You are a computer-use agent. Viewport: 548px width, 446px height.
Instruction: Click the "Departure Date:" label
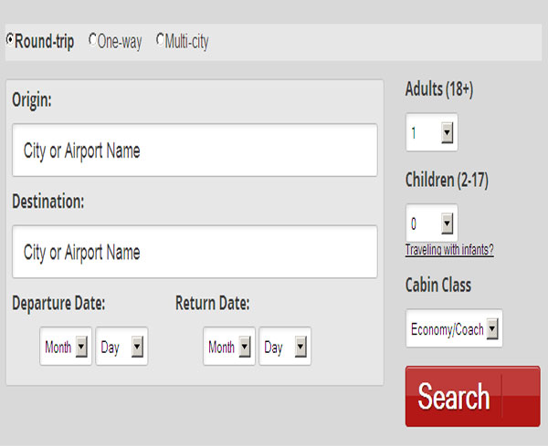click(x=58, y=304)
